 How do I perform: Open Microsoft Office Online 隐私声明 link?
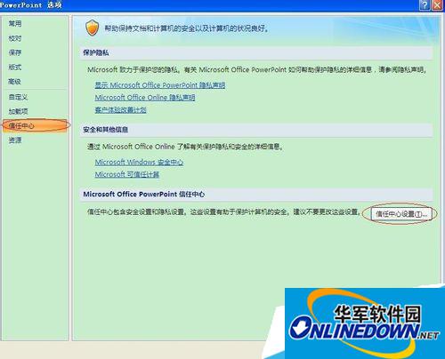(x=145, y=98)
